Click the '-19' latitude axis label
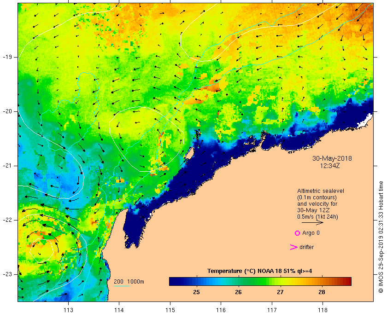This screenshot has height=313, width=387. click(x=7, y=57)
